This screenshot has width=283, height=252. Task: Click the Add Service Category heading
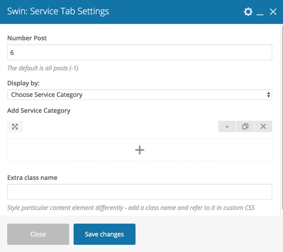[39, 111]
